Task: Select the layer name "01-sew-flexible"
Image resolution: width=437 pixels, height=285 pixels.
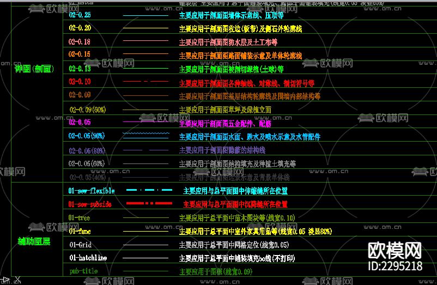Action: point(92,191)
